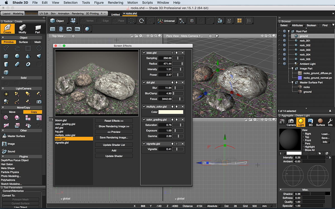Open the BG tab in Aggregate panel
Screen dimensions: 335x209
[310, 122]
